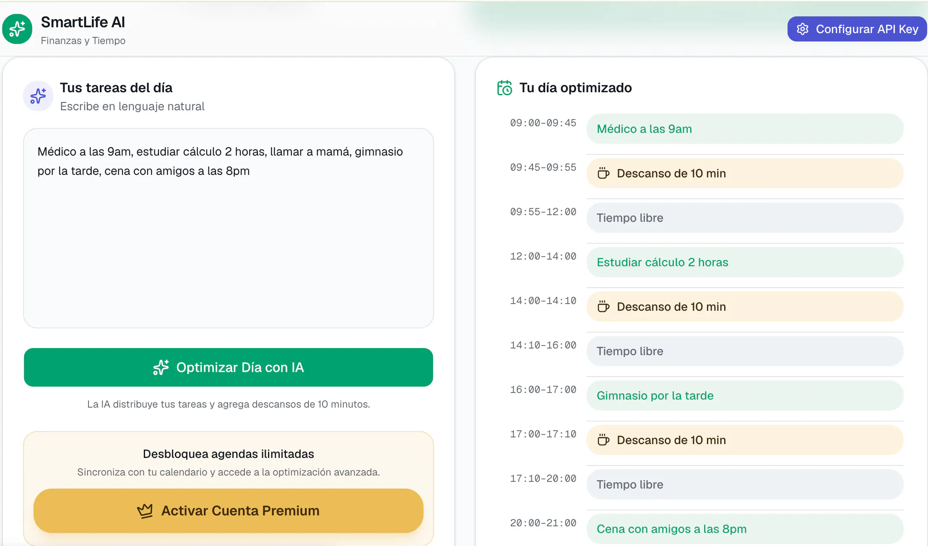Click the Desbloquea agendas ilimitadas heading
The height and width of the screenshot is (546, 928).
tap(229, 454)
